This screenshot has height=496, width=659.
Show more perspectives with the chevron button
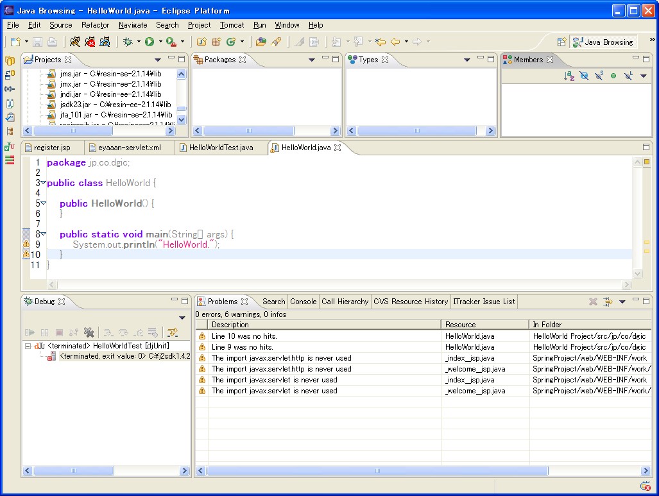(651, 40)
